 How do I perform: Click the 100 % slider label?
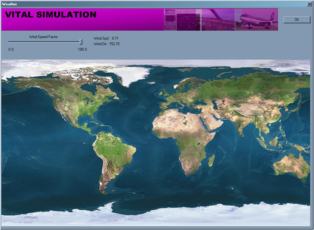[x=82, y=49]
